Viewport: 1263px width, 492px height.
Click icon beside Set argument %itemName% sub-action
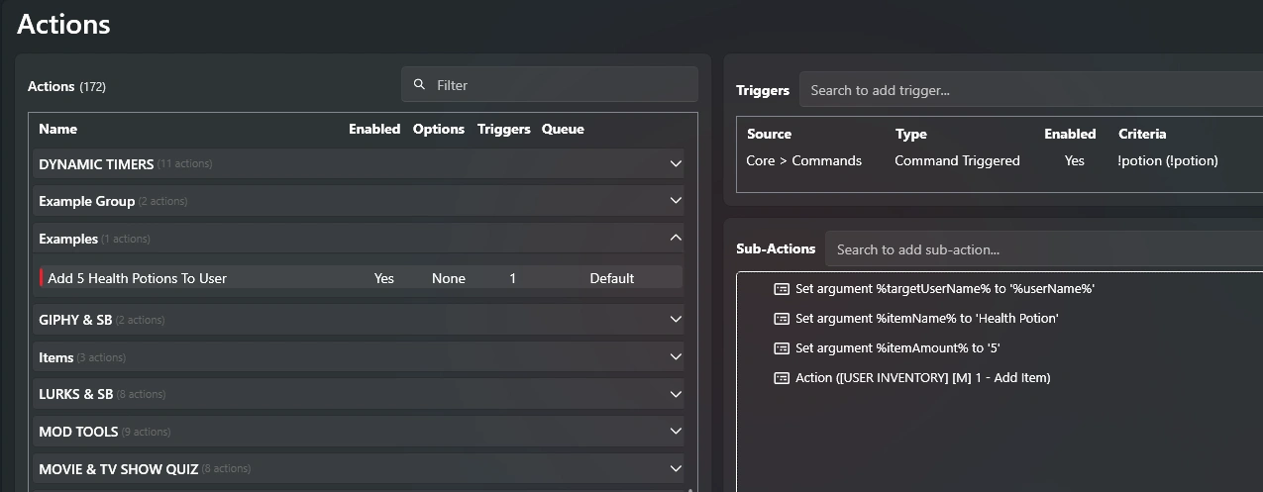pyautogui.click(x=781, y=319)
